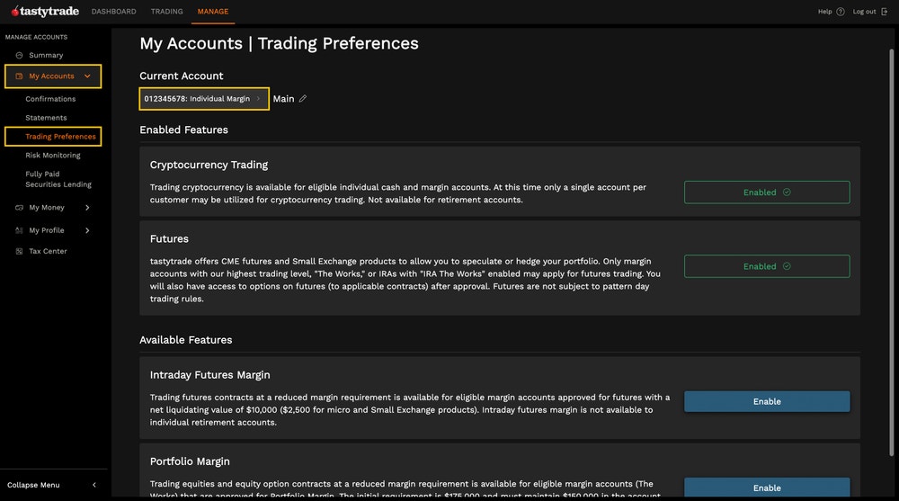Select the Manage tab

[213, 12]
